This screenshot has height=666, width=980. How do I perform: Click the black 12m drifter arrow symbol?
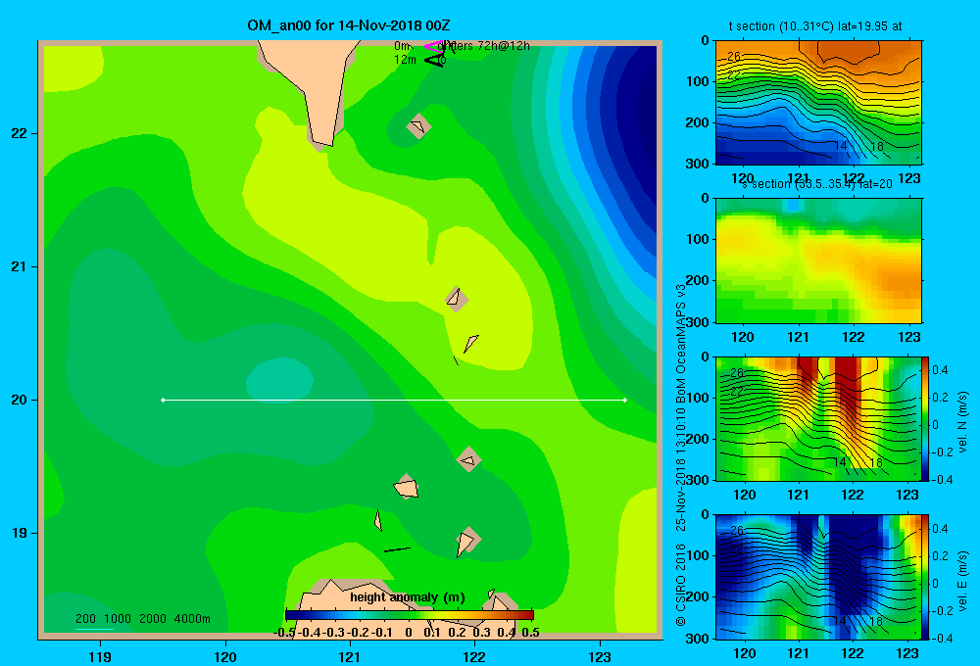pyautogui.click(x=433, y=60)
